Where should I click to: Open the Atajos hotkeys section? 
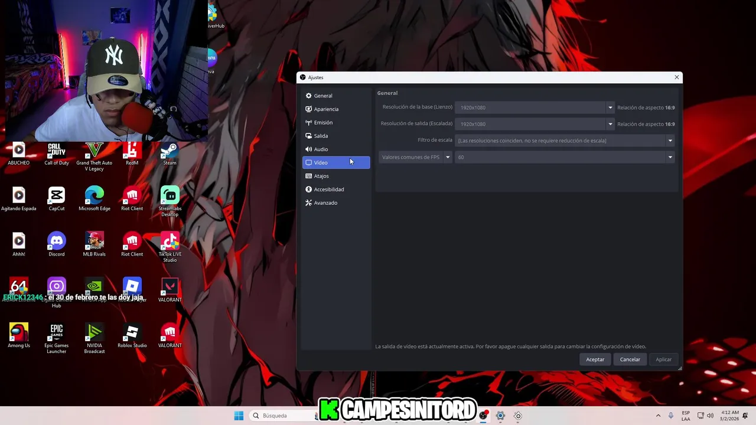click(336, 176)
